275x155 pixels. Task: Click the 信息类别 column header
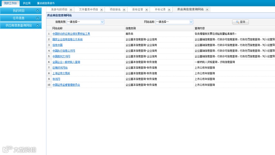tap(159, 28)
